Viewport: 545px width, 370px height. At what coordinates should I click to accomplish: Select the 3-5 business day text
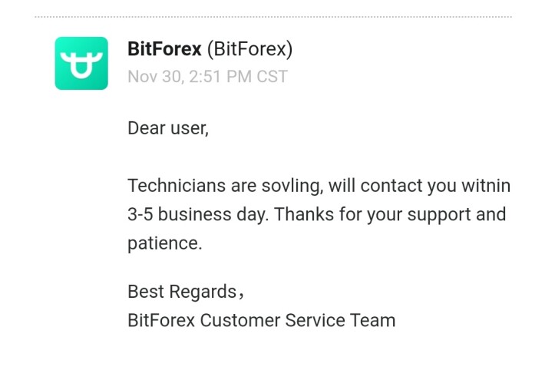(198, 215)
